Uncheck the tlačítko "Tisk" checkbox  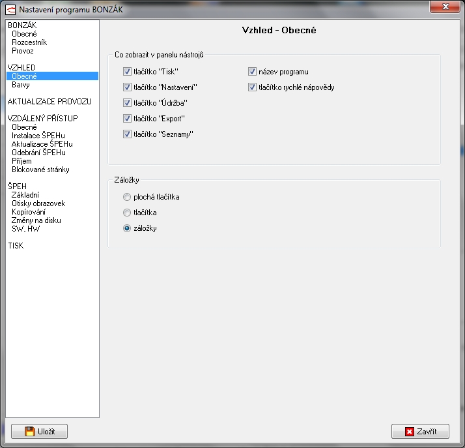[127, 72]
